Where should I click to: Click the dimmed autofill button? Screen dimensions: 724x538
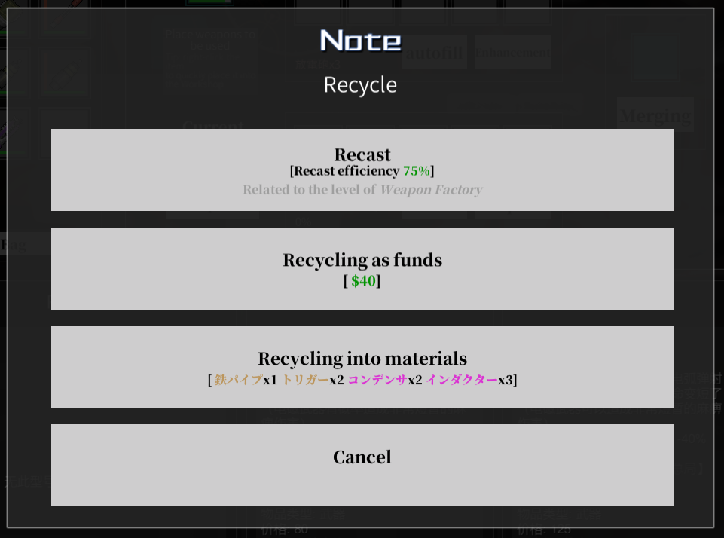[x=434, y=52]
